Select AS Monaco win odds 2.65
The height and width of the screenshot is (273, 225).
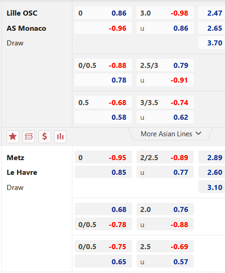[212, 28]
